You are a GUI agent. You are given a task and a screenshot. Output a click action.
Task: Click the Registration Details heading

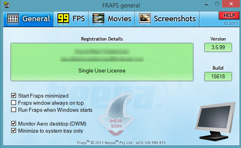(x=102, y=39)
